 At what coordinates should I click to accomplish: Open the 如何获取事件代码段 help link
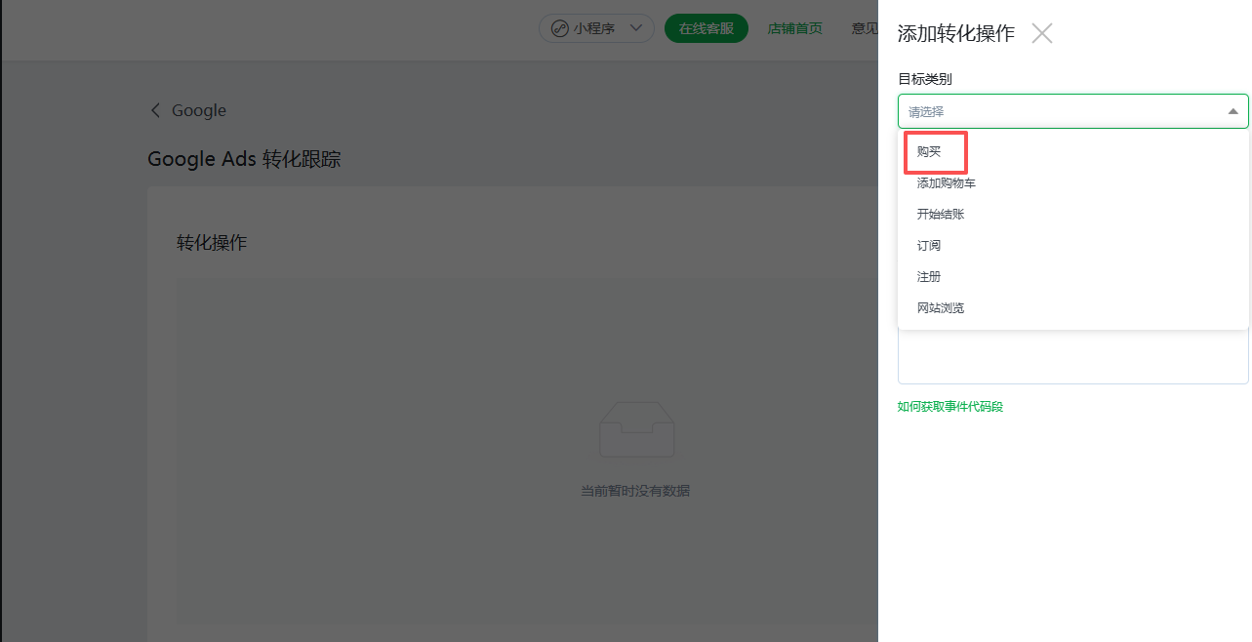pyautogui.click(x=949, y=407)
